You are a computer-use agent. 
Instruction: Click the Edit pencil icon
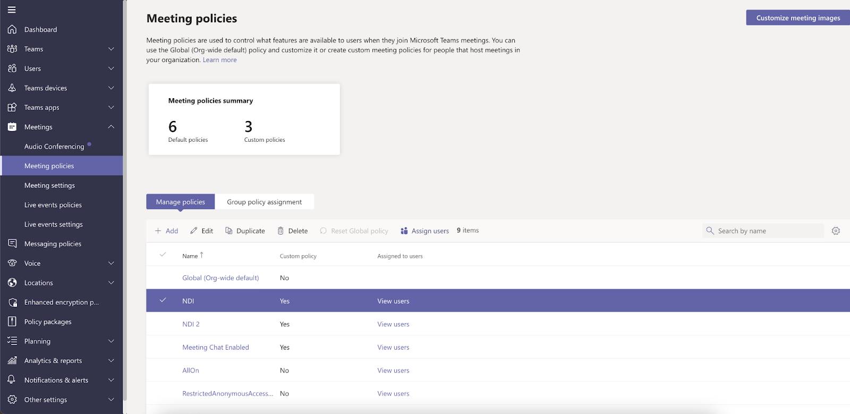(194, 231)
